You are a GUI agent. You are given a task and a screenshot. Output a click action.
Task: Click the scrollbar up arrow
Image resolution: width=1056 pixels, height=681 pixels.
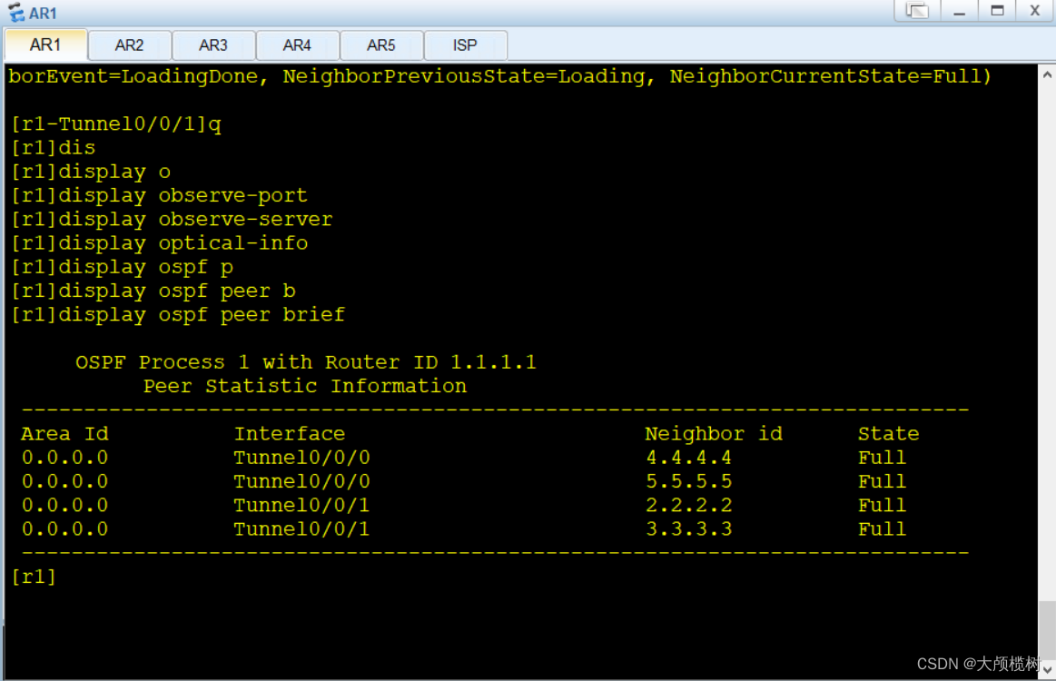coord(1047,74)
